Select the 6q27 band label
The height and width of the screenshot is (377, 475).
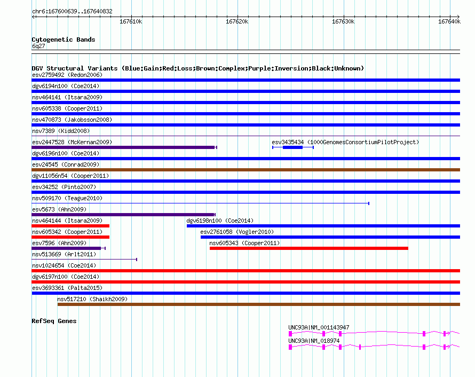(x=38, y=46)
